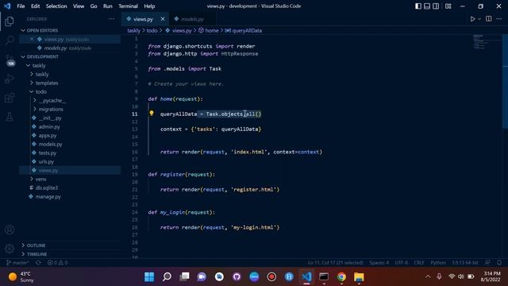Split the editor to the right
This screenshot has height=286, width=508.
[x=489, y=19]
